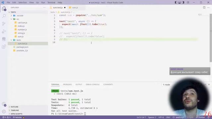Open the Customize Layout icon

(x=188, y=2)
